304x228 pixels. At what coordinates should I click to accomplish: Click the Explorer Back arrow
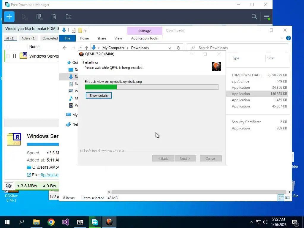65,48
